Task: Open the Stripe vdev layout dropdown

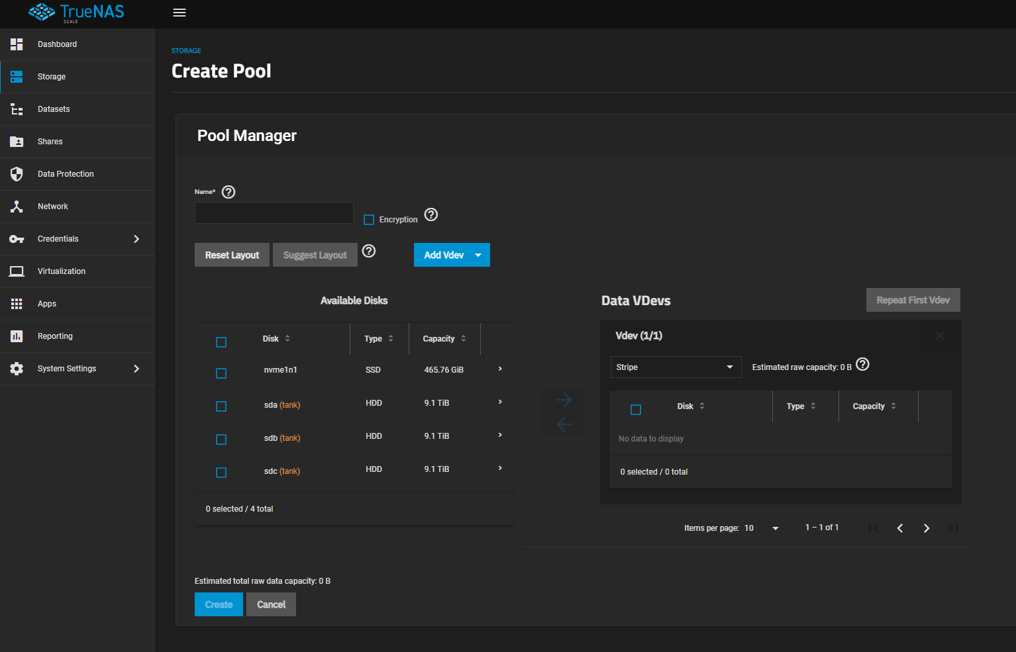Action: (676, 367)
